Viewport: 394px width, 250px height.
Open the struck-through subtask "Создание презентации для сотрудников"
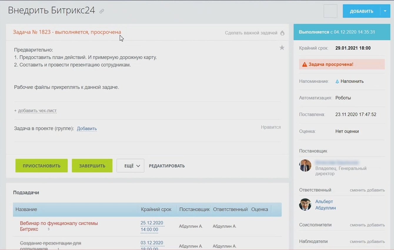[x=51, y=246]
